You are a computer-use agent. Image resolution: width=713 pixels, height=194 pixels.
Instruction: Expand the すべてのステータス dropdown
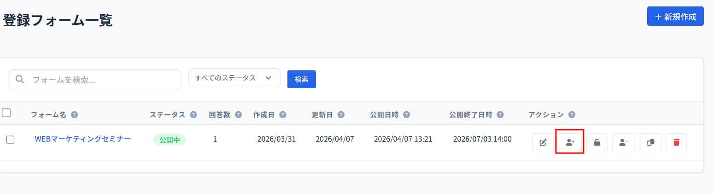click(234, 78)
